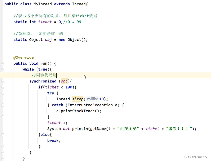Click obj in the static Object declaration
This screenshot has height=161, width=211.
pos(48,40)
